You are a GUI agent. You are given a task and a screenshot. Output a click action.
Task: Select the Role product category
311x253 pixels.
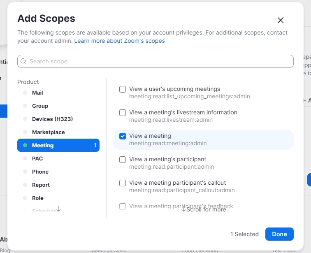pos(38,198)
